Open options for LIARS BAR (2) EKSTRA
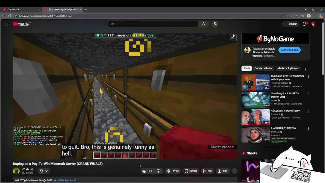This screenshot has width=325, height=183. tap(308, 129)
